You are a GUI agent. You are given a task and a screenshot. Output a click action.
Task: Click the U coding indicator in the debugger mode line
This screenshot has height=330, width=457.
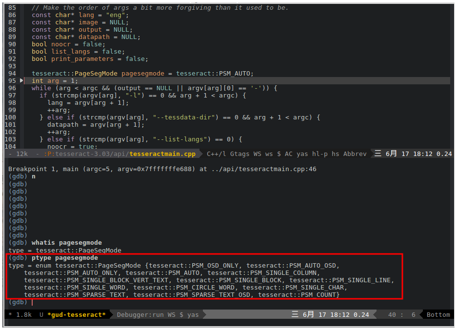[41, 314]
